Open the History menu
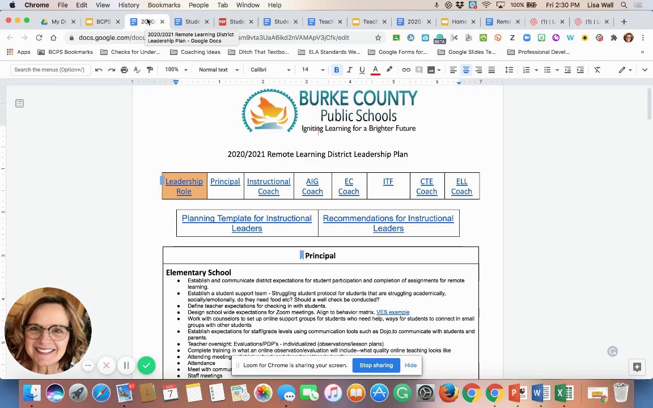The height and width of the screenshot is (408, 653). [129, 5]
